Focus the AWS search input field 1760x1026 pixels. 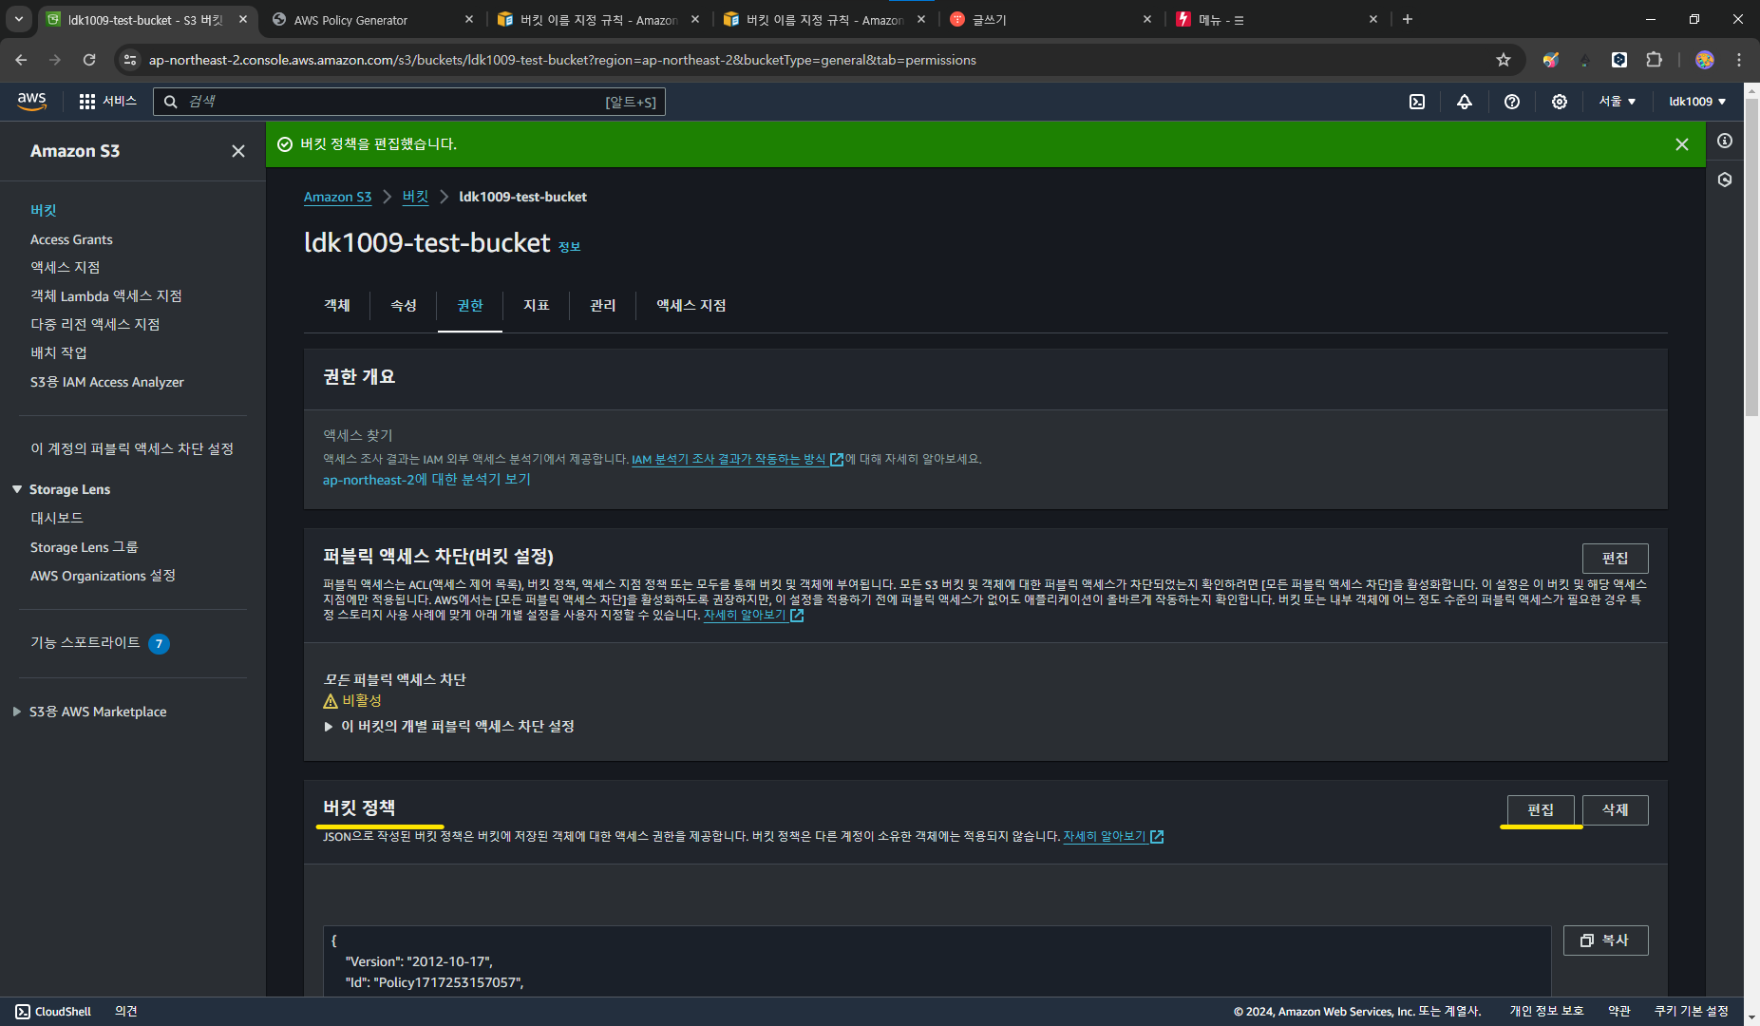pos(409,102)
